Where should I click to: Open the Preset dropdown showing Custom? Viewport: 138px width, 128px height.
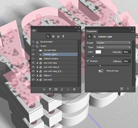click(113, 43)
